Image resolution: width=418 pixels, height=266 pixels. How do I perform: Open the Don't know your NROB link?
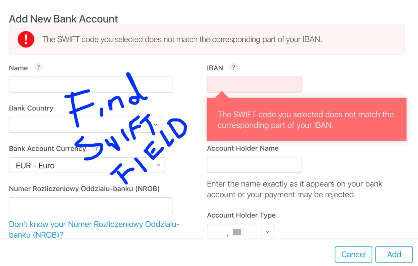pos(94,229)
